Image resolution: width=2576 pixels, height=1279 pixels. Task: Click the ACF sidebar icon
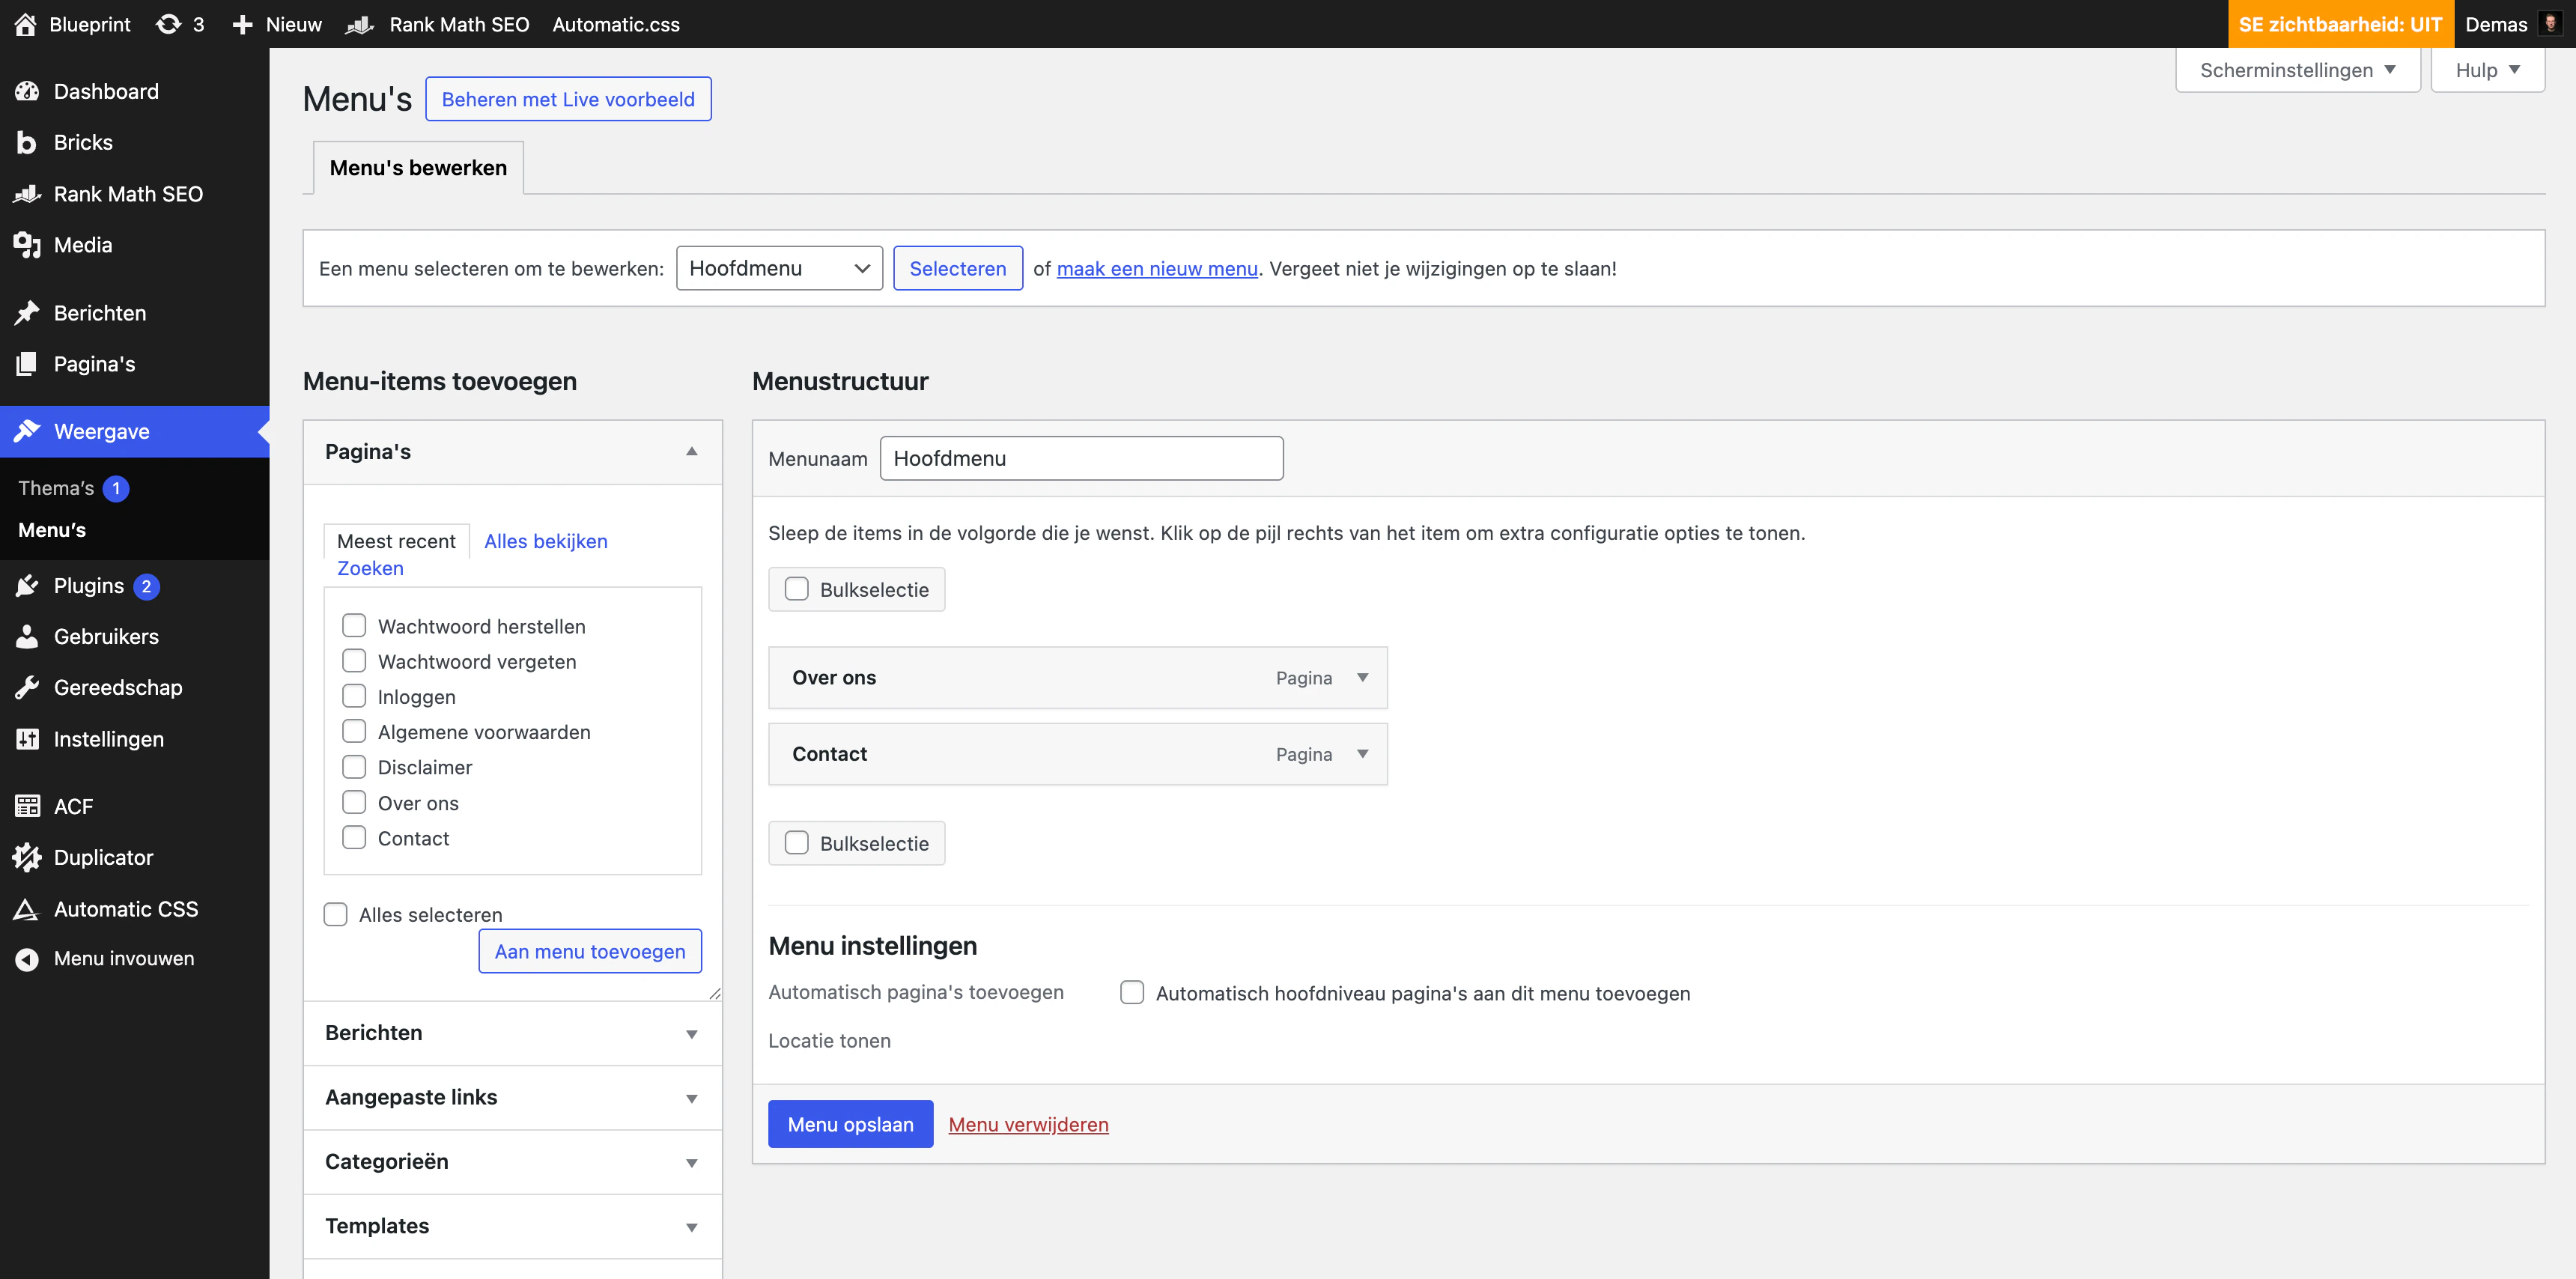(x=27, y=806)
